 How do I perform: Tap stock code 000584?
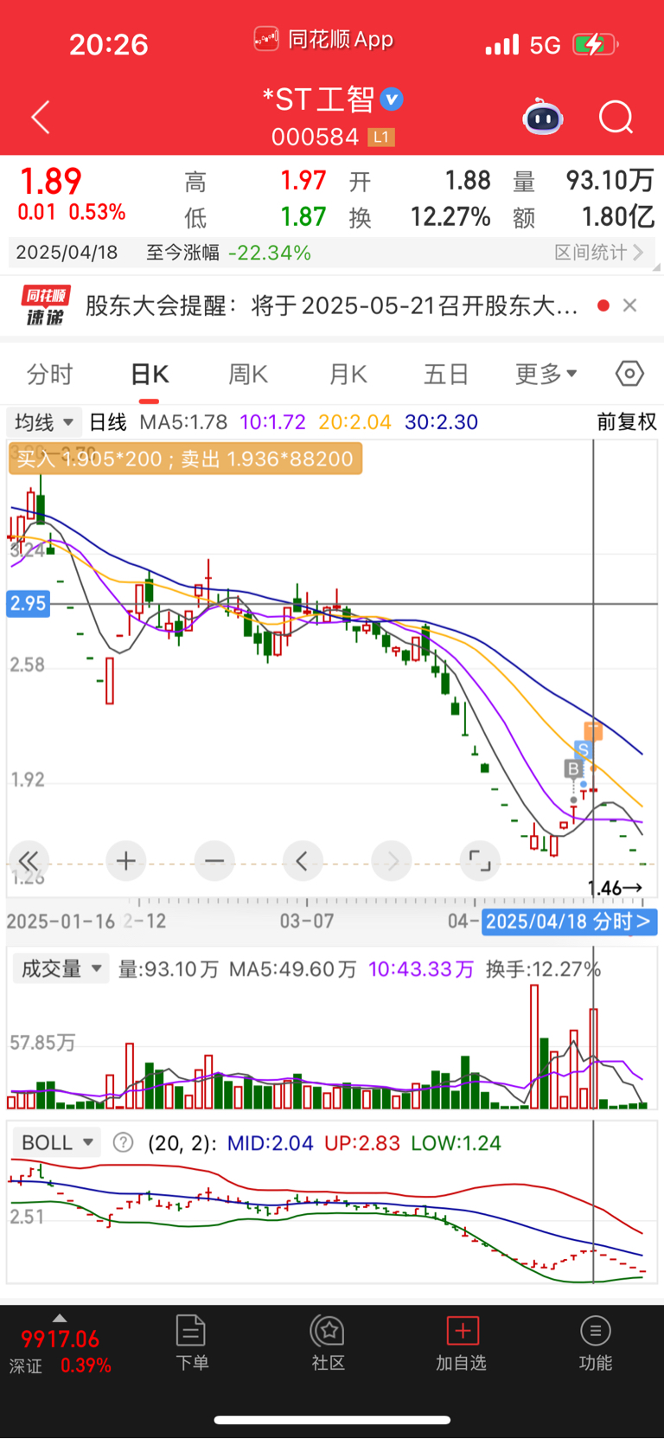click(x=315, y=138)
